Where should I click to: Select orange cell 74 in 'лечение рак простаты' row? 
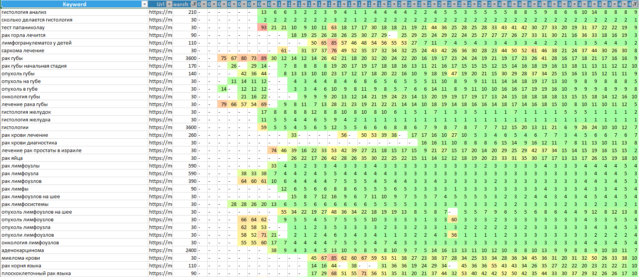[273, 150]
